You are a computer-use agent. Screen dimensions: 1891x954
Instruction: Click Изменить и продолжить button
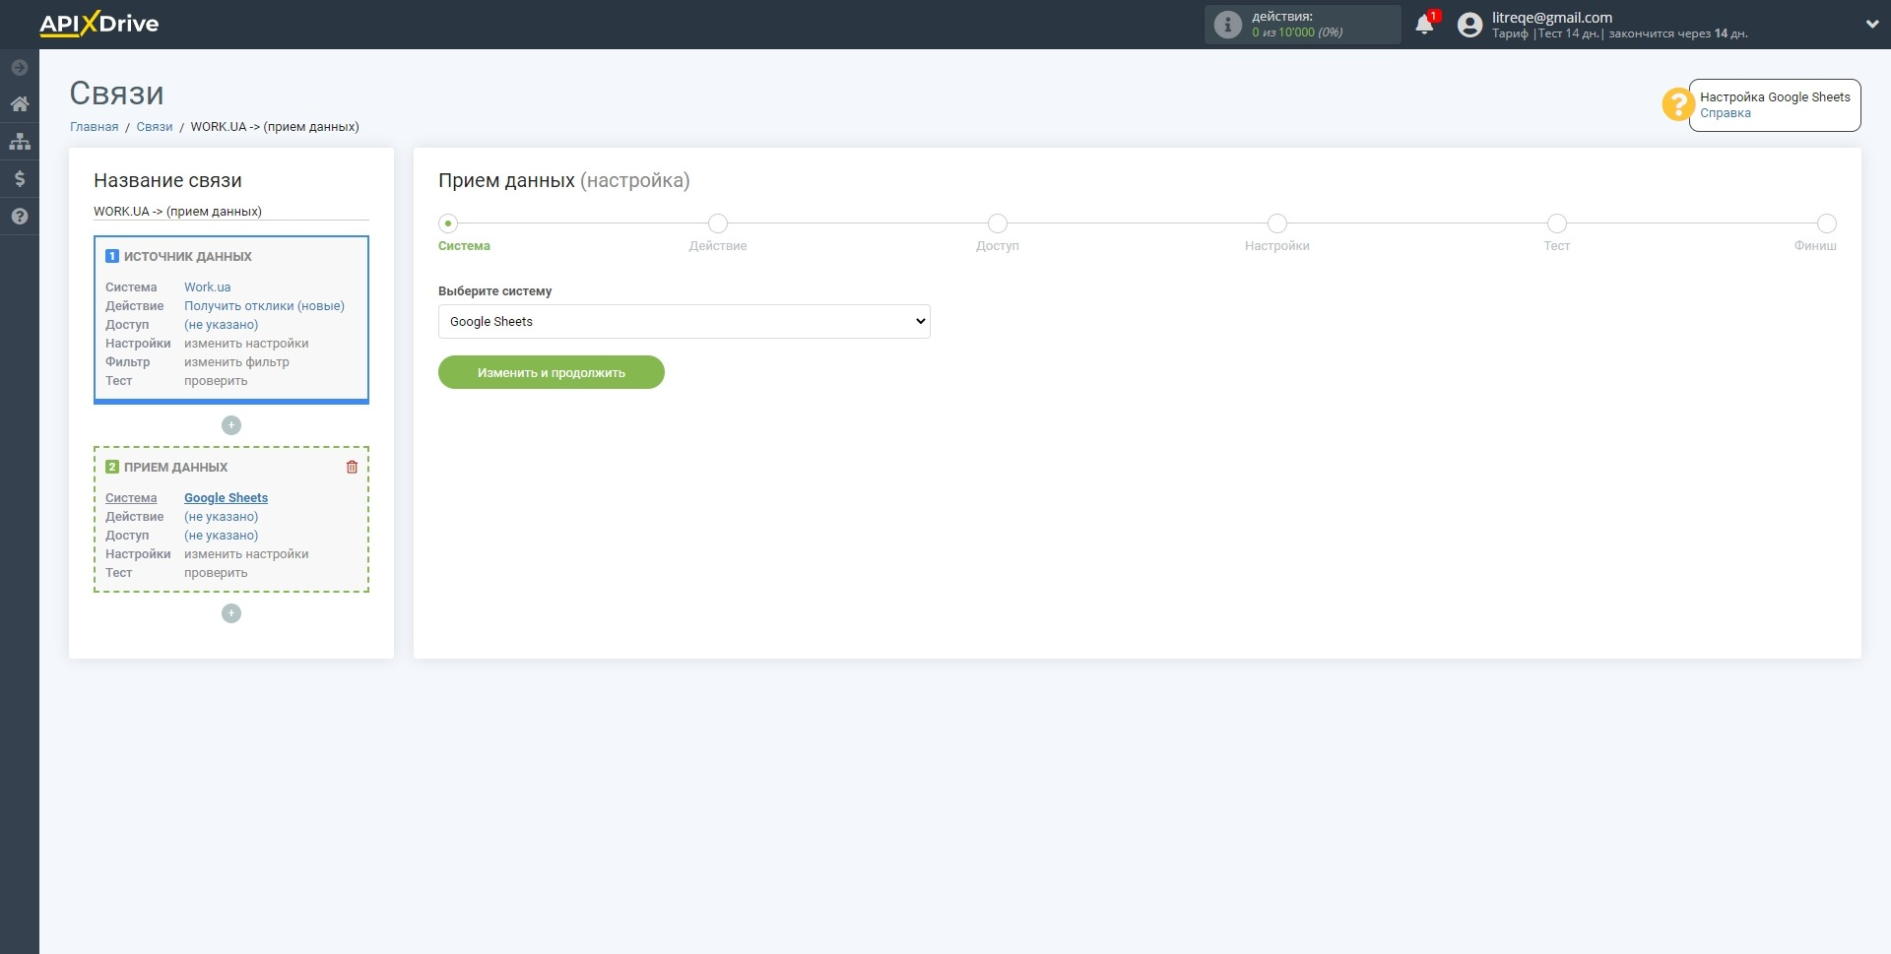[552, 373]
